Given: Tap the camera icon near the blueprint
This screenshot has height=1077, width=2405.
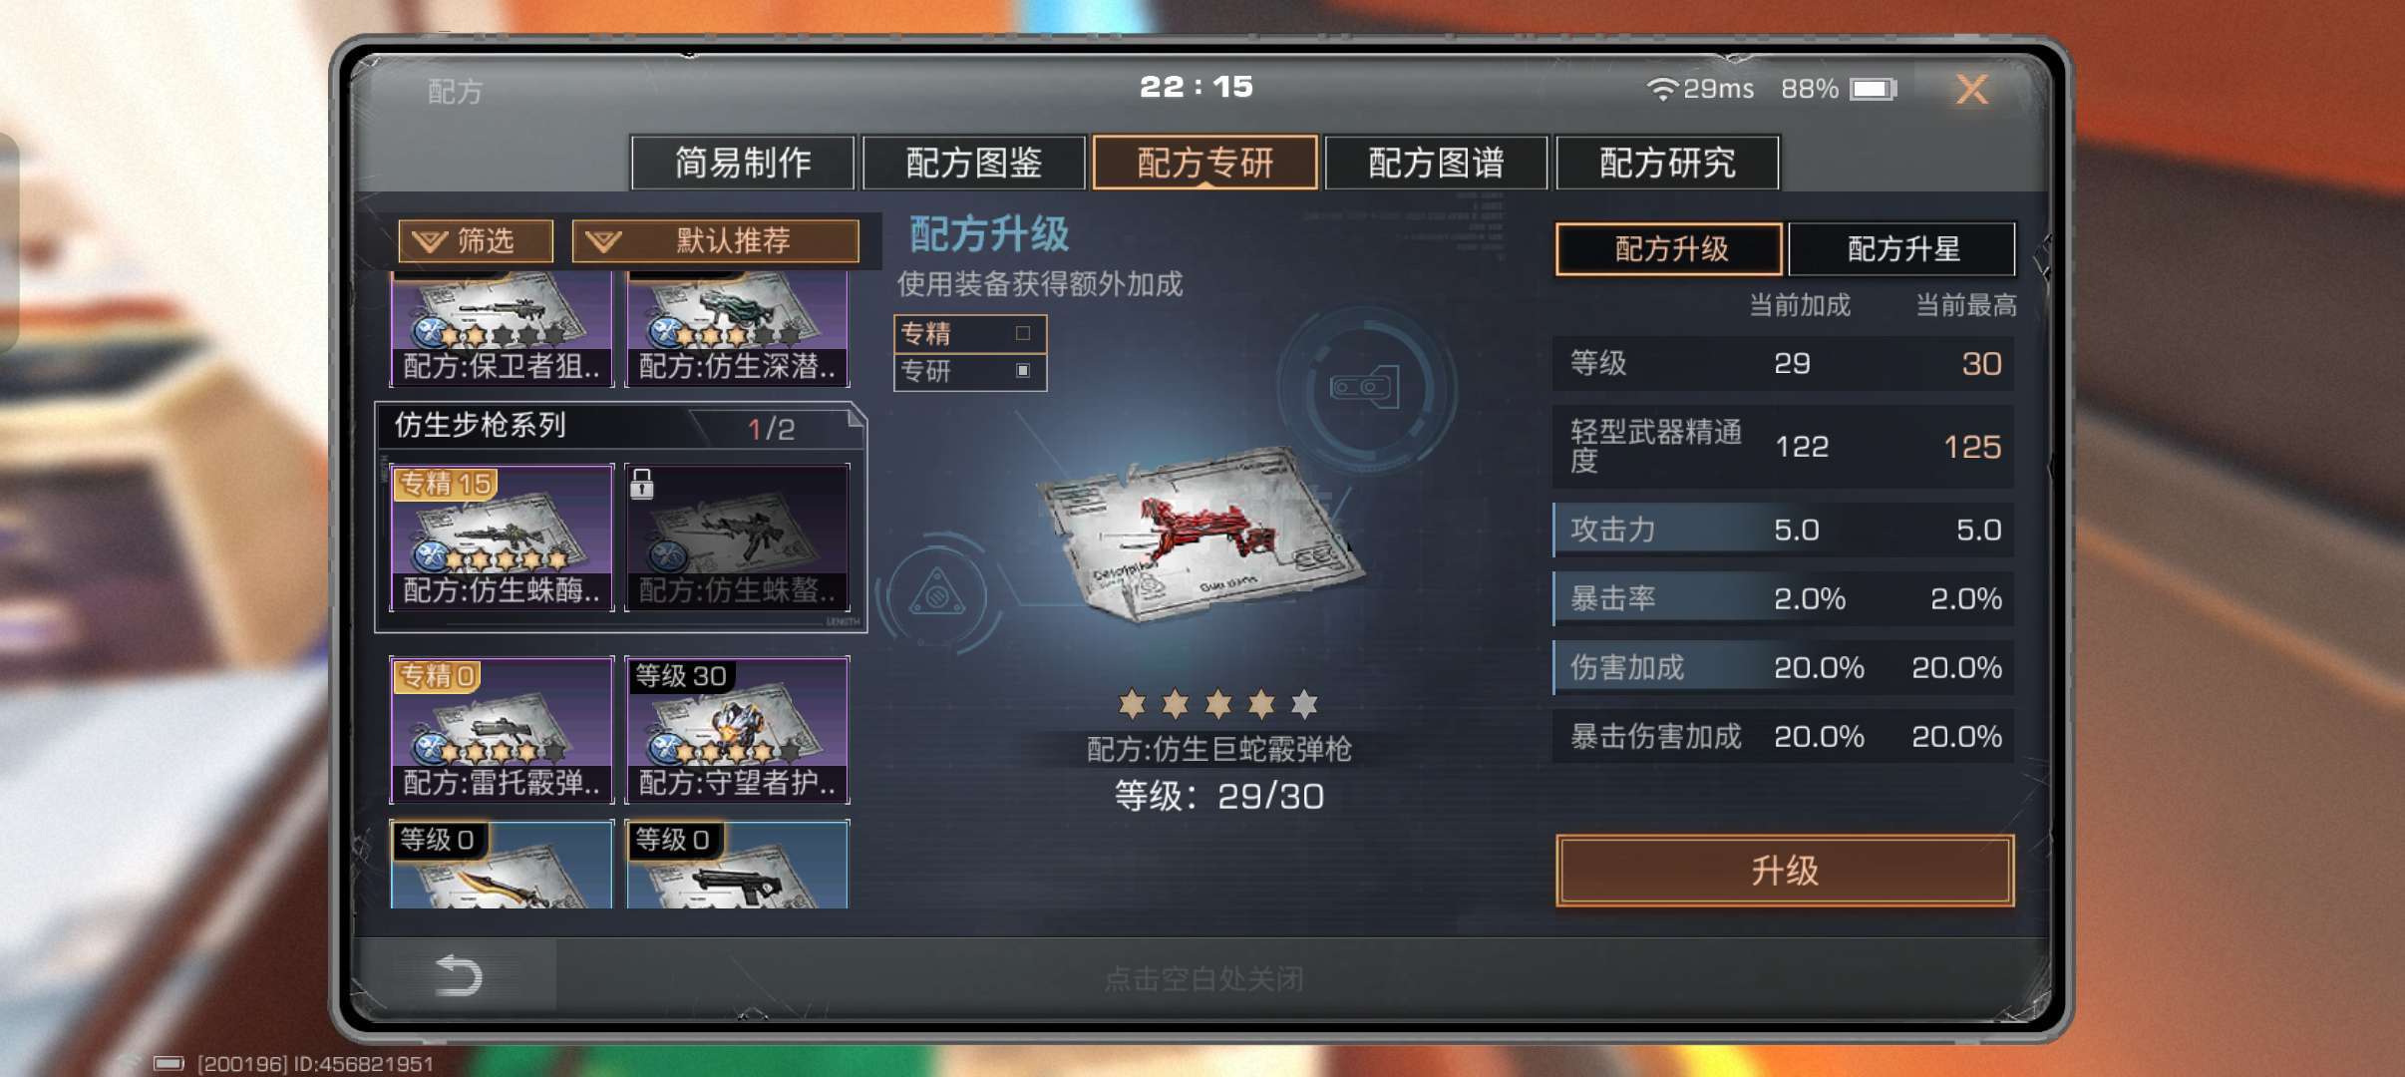Looking at the screenshot, I should pos(1364,388).
